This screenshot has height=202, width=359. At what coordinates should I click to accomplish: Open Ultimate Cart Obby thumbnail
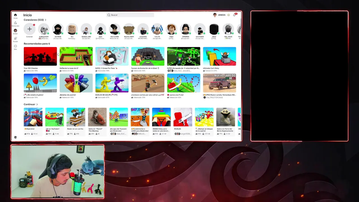[220, 56]
